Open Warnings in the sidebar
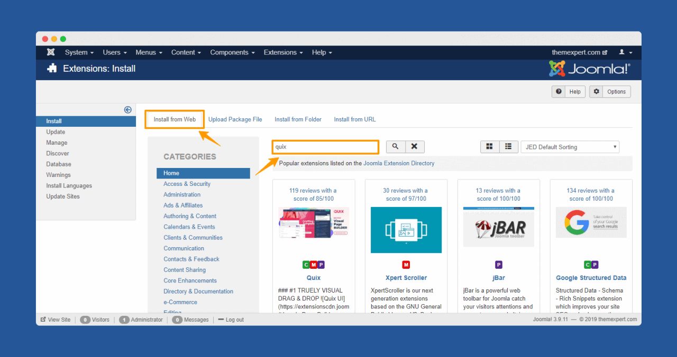The width and height of the screenshot is (677, 357). coord(58,175)
